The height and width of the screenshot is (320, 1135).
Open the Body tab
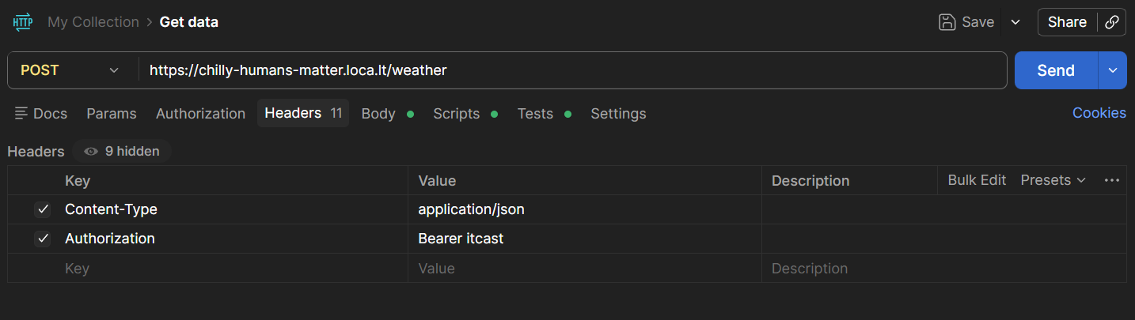[x=387, y=114]
